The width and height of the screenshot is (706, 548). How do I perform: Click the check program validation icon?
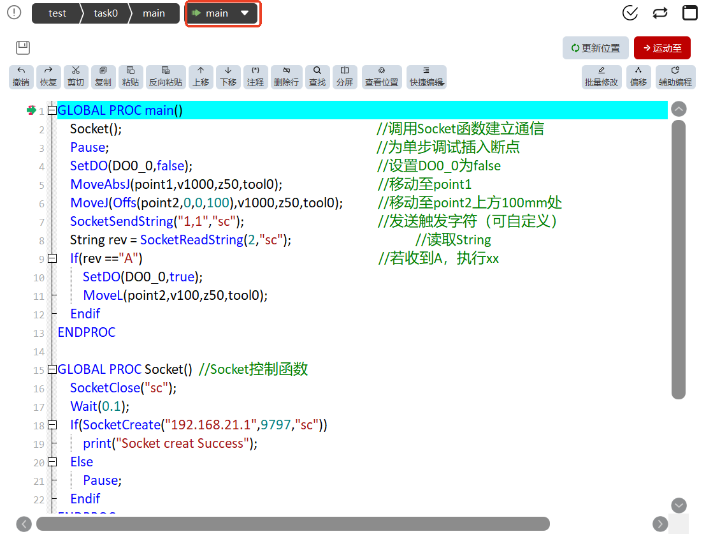(x=630, y=13)
